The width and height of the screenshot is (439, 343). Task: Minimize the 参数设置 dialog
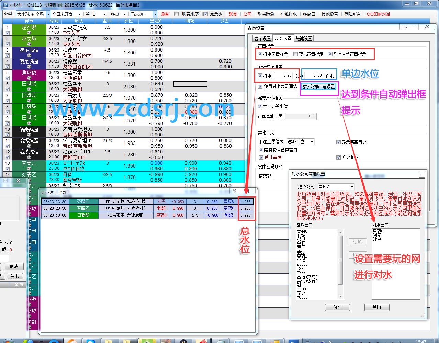tap(405, 27)
